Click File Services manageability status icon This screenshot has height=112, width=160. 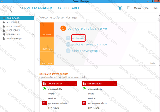pyautogui.click(x=84, y=89)
